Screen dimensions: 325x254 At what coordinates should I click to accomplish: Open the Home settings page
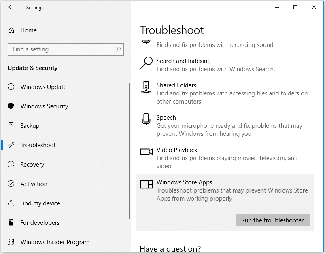tap(29, 30)
